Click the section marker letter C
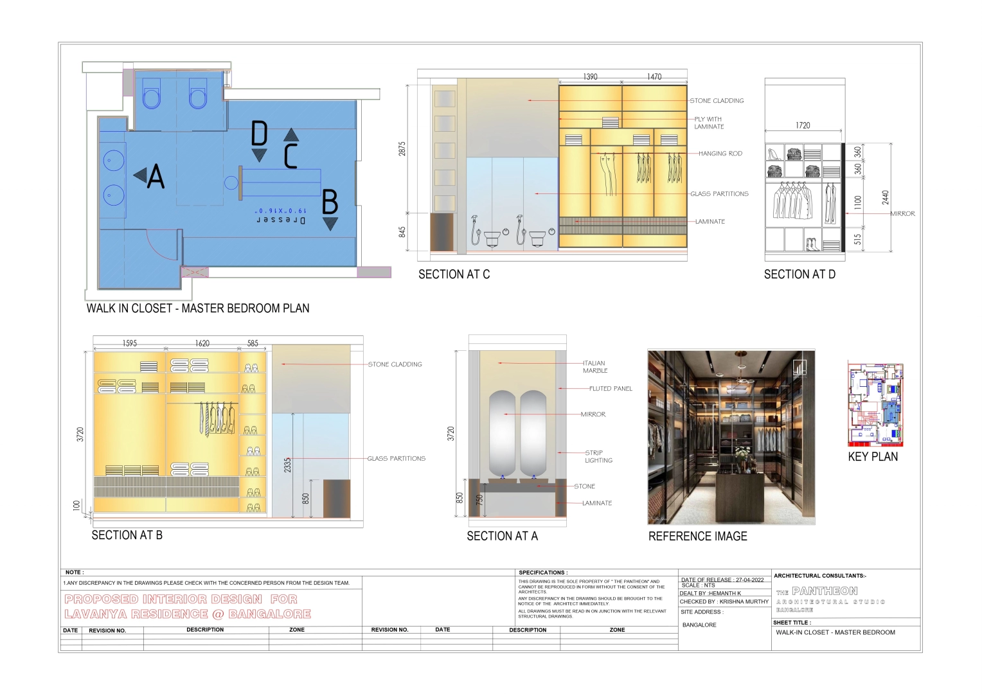 tap(290, 156)
